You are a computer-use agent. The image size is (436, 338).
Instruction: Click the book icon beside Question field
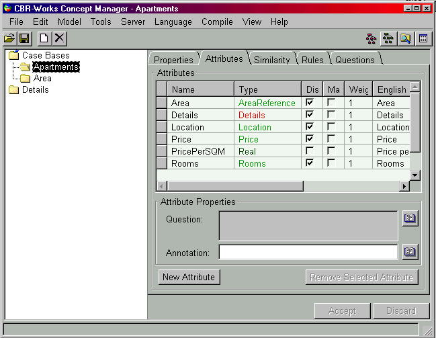tap(410, 218)
